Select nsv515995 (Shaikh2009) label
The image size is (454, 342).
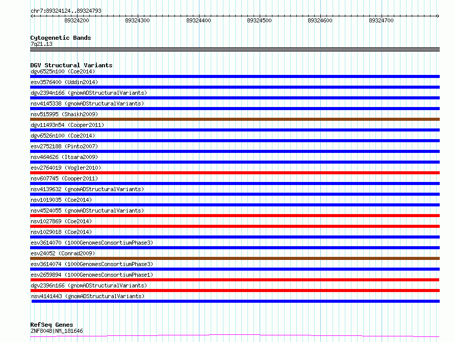(x=64, y=114)
